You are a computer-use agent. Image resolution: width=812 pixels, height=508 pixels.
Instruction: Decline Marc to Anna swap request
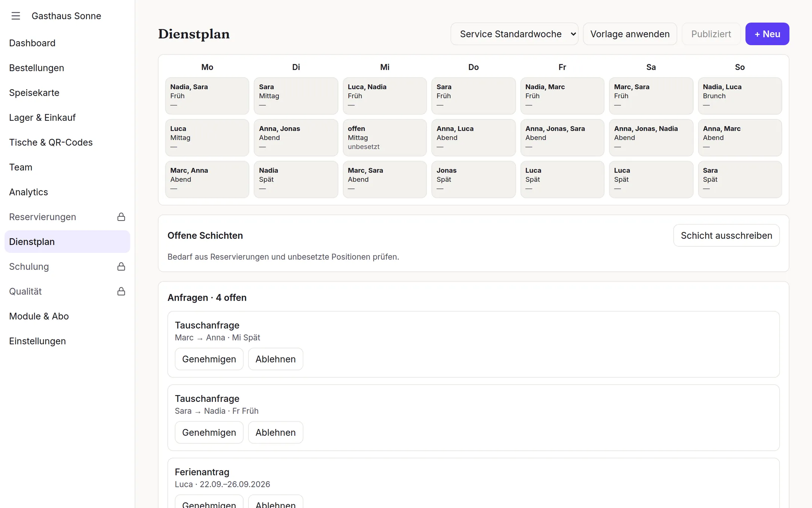[x=276, y=359]
